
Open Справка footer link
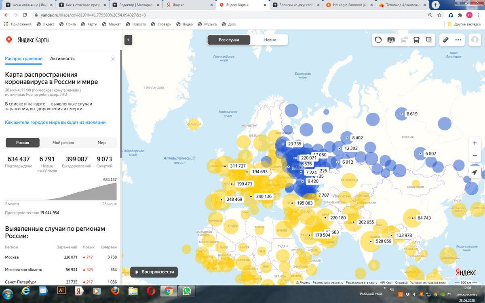(401, 283)
